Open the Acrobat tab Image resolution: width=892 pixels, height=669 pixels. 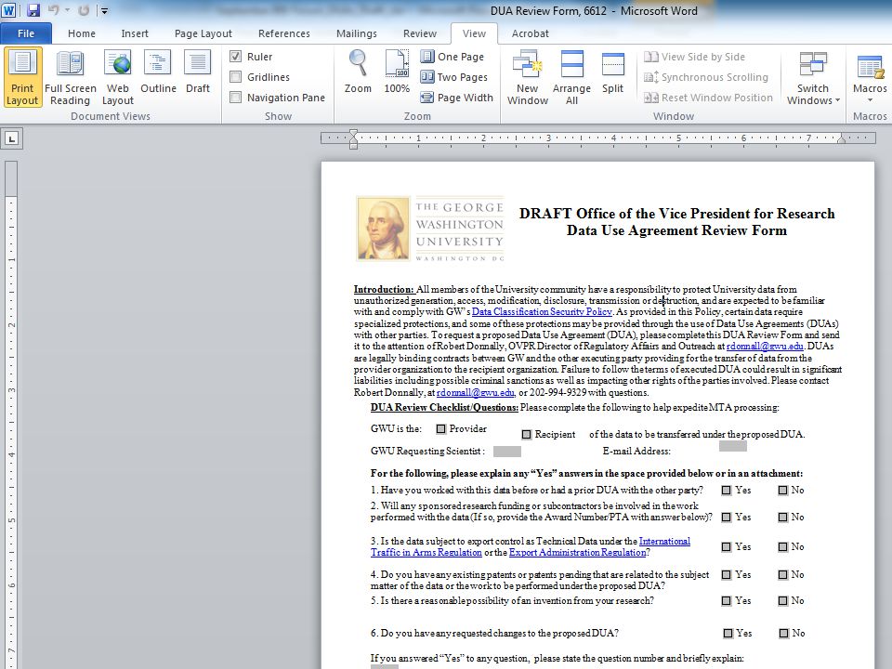coord(531,33)
